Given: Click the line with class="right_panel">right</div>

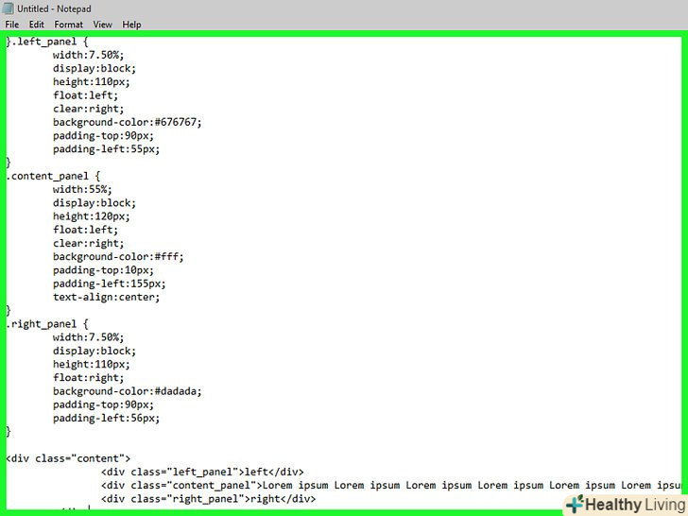Looking at the screenshot, I should pos(209,499).
